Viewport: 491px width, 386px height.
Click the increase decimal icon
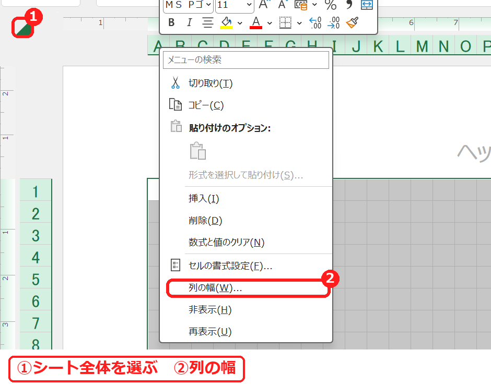coord(315,22)
